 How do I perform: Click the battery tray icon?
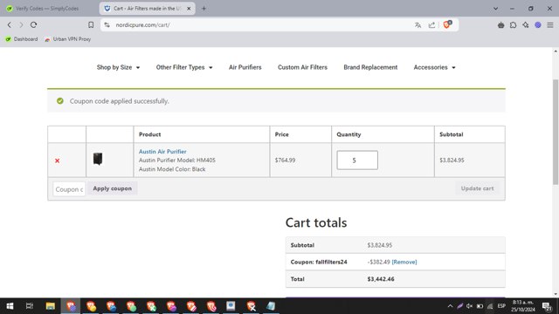click(480, 306)
